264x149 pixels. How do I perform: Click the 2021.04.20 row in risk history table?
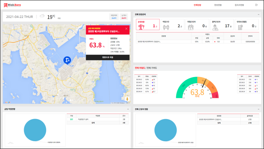(x=146, y=86)
